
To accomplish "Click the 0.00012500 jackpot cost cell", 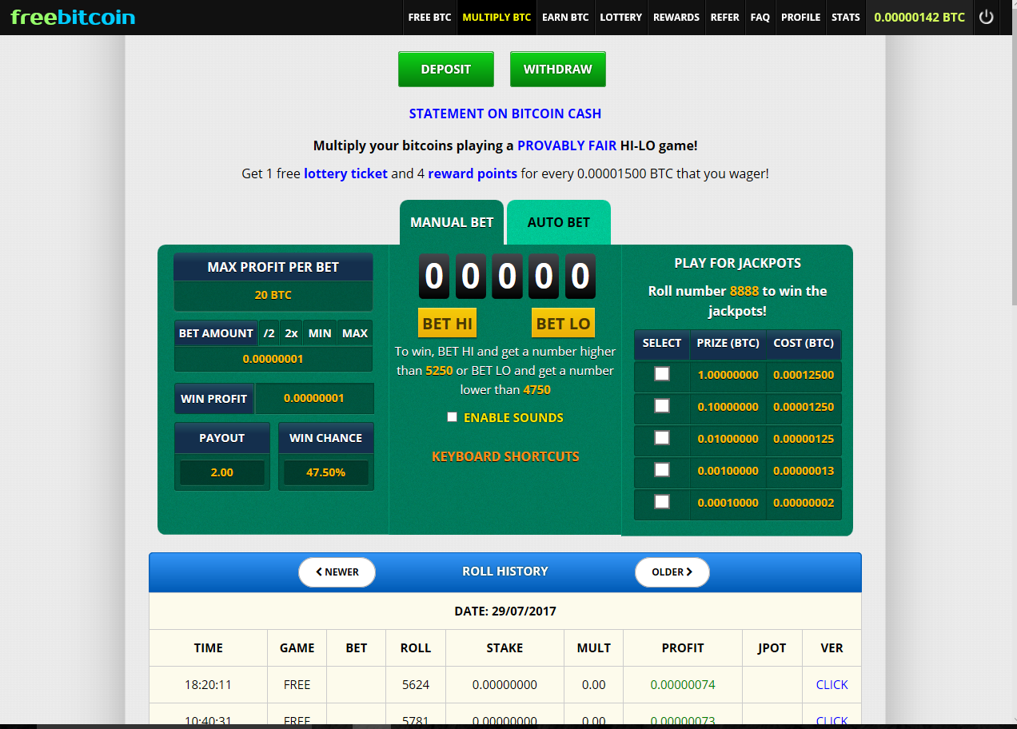I will pos(804,375).
